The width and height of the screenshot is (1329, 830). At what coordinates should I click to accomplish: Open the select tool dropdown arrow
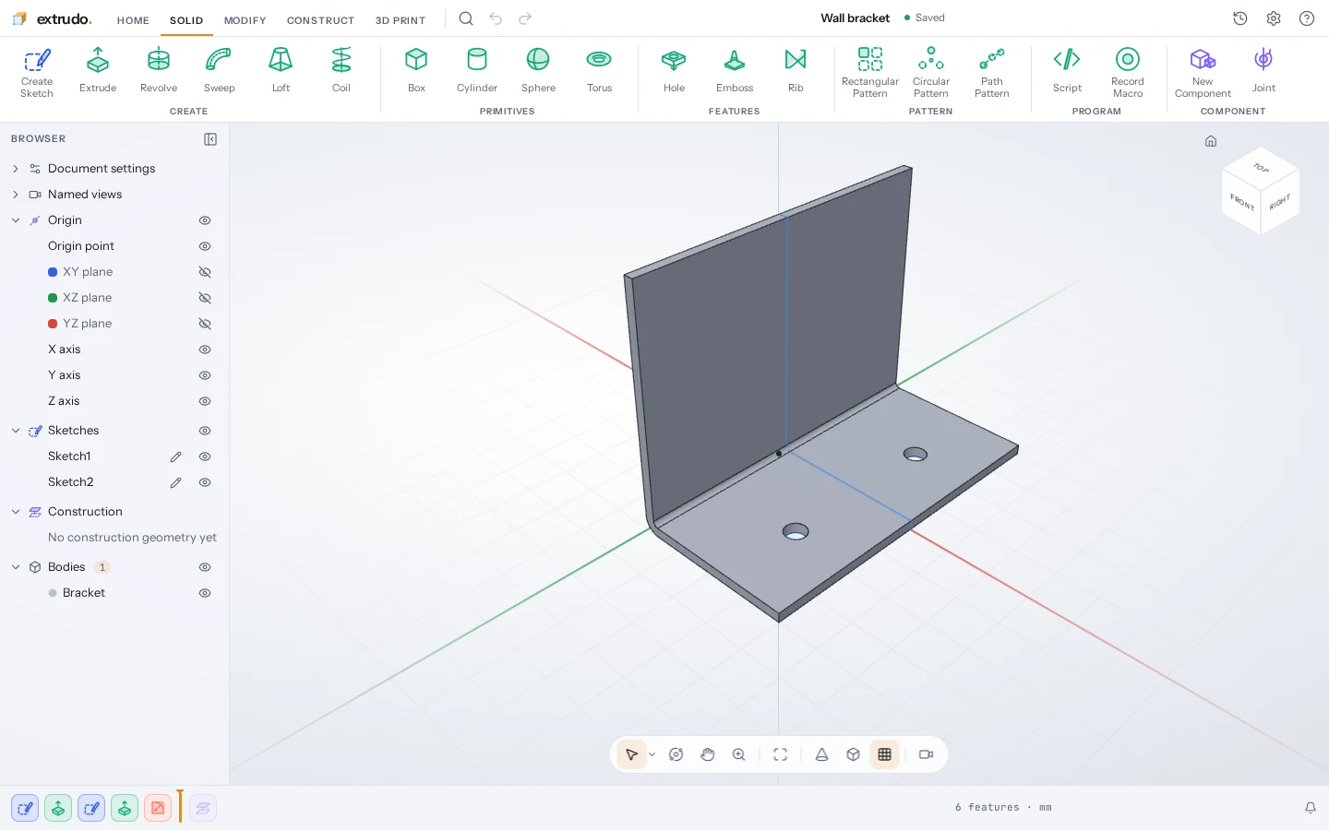(653, 754)
